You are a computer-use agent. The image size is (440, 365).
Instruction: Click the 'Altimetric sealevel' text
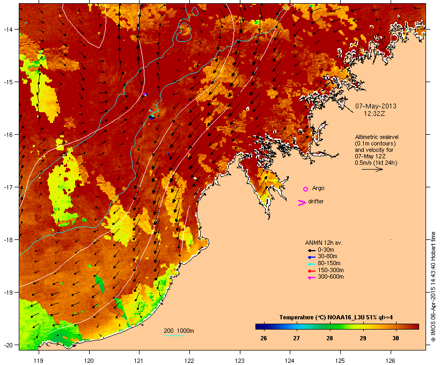[x=377, y=137]
